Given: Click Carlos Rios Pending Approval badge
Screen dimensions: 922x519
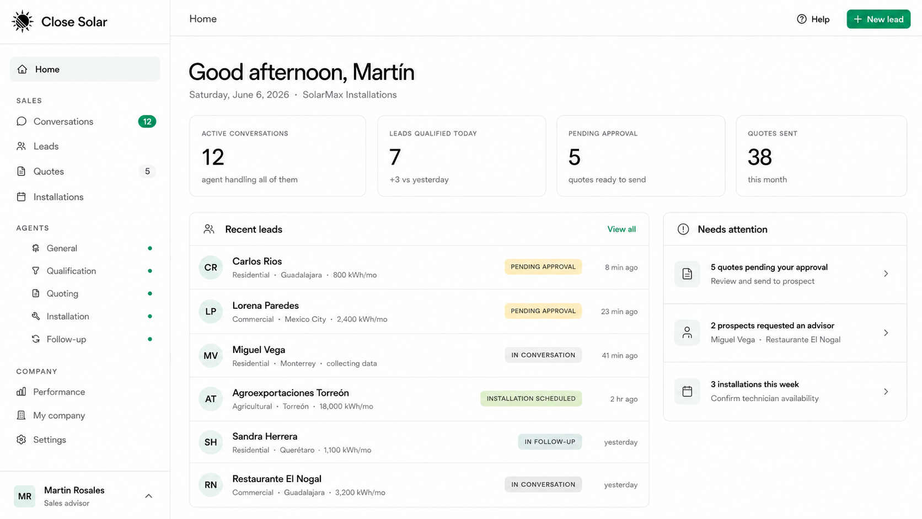Looking at the screenshot, I should [x=543, y=267].
